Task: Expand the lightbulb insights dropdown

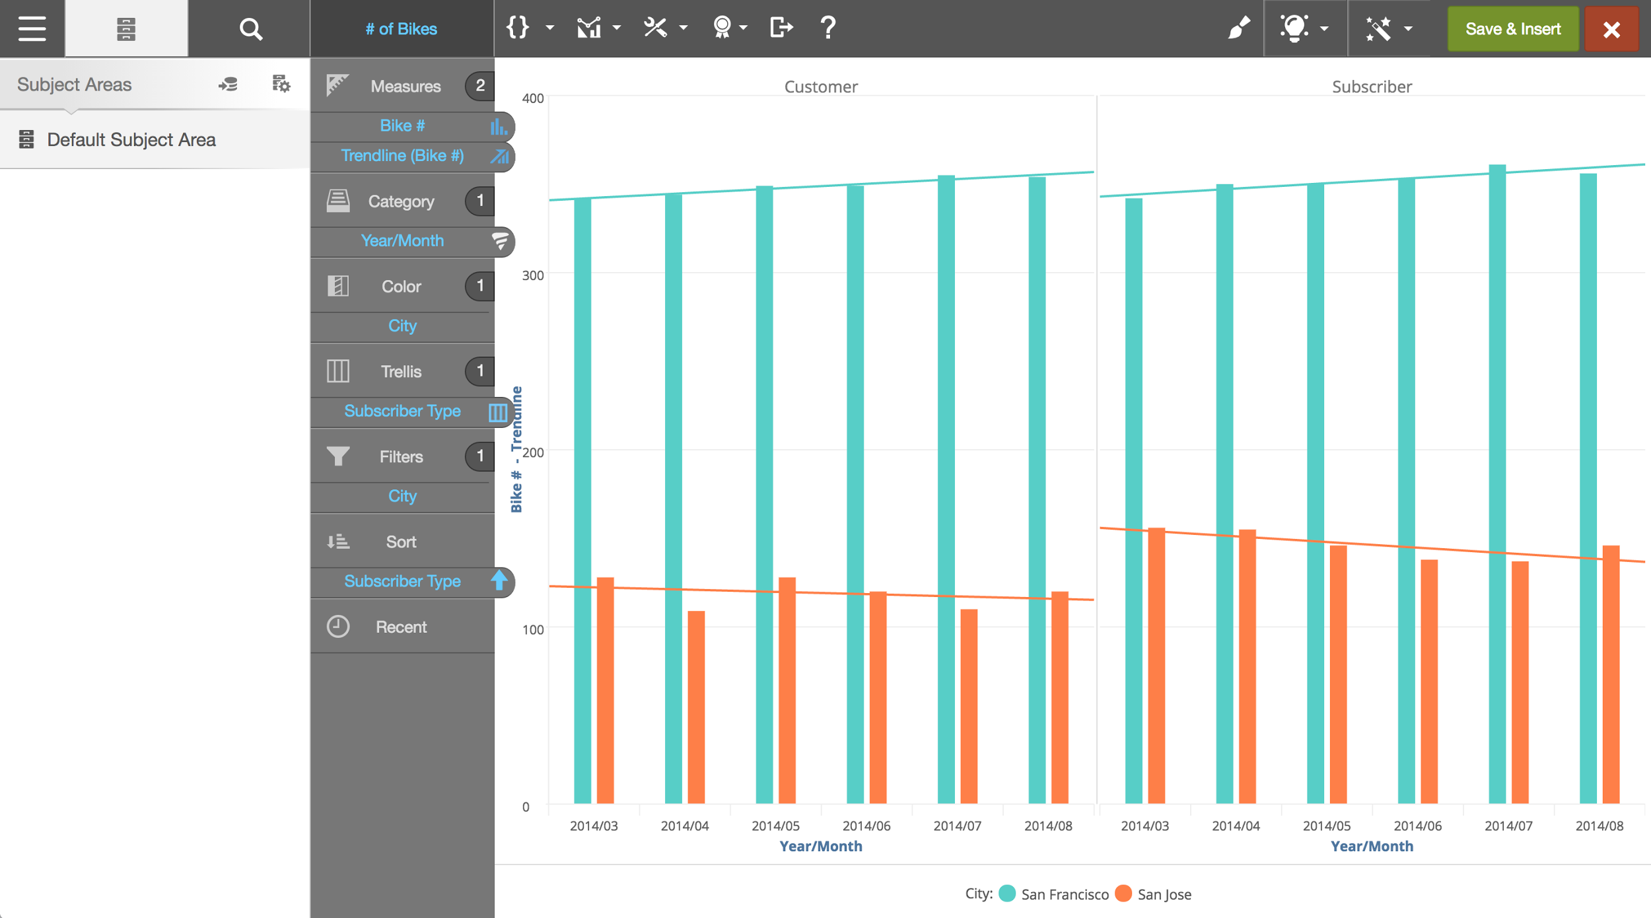Action: point(1324,28)
